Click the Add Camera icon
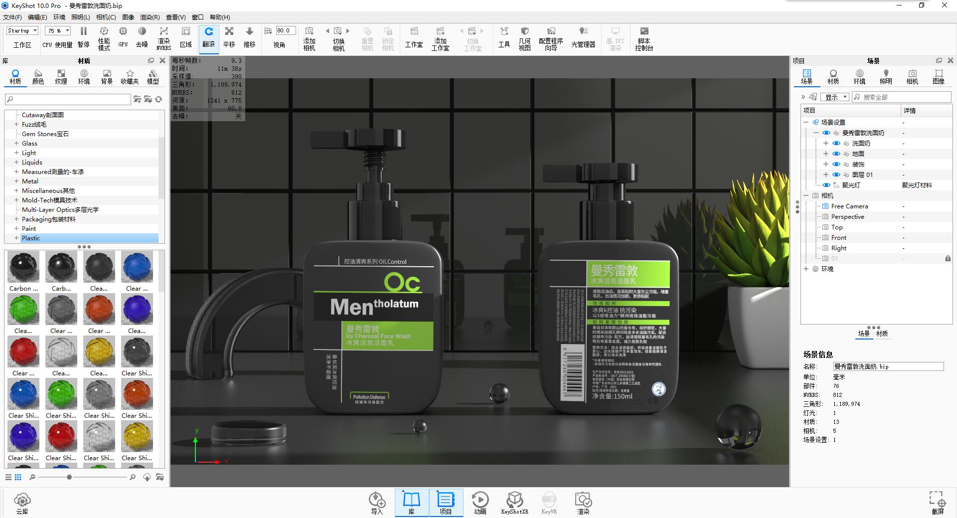This screenshot has width=957, height=518. coord(310,38)
